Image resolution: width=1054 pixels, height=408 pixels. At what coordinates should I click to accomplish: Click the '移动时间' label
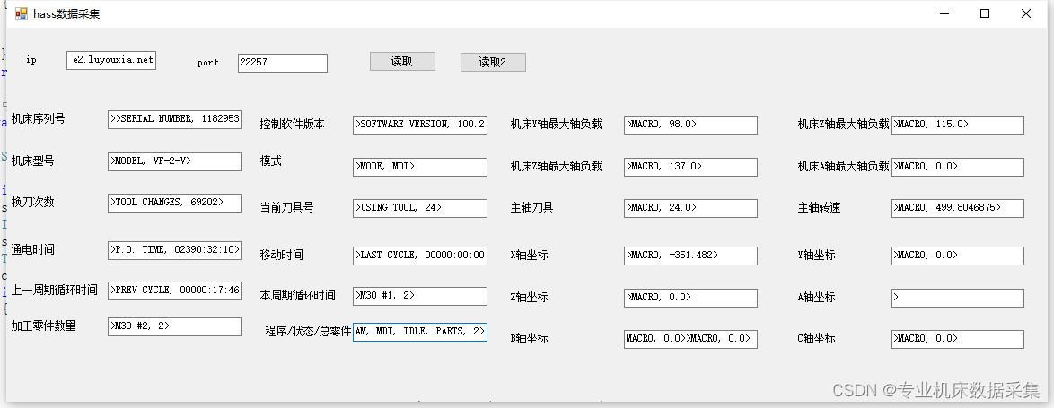[x=282, y=255]
